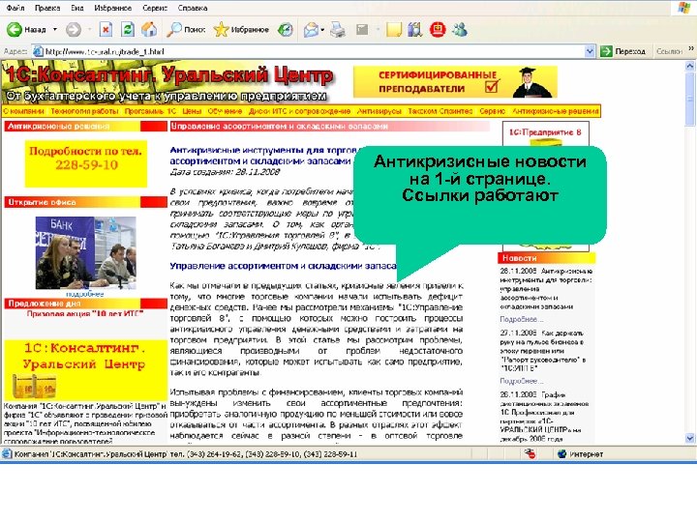Image resolution: width=697 pixels, height=522 pixels.
Task: Open the О компании site navigation link
Action: coord(24,111)
